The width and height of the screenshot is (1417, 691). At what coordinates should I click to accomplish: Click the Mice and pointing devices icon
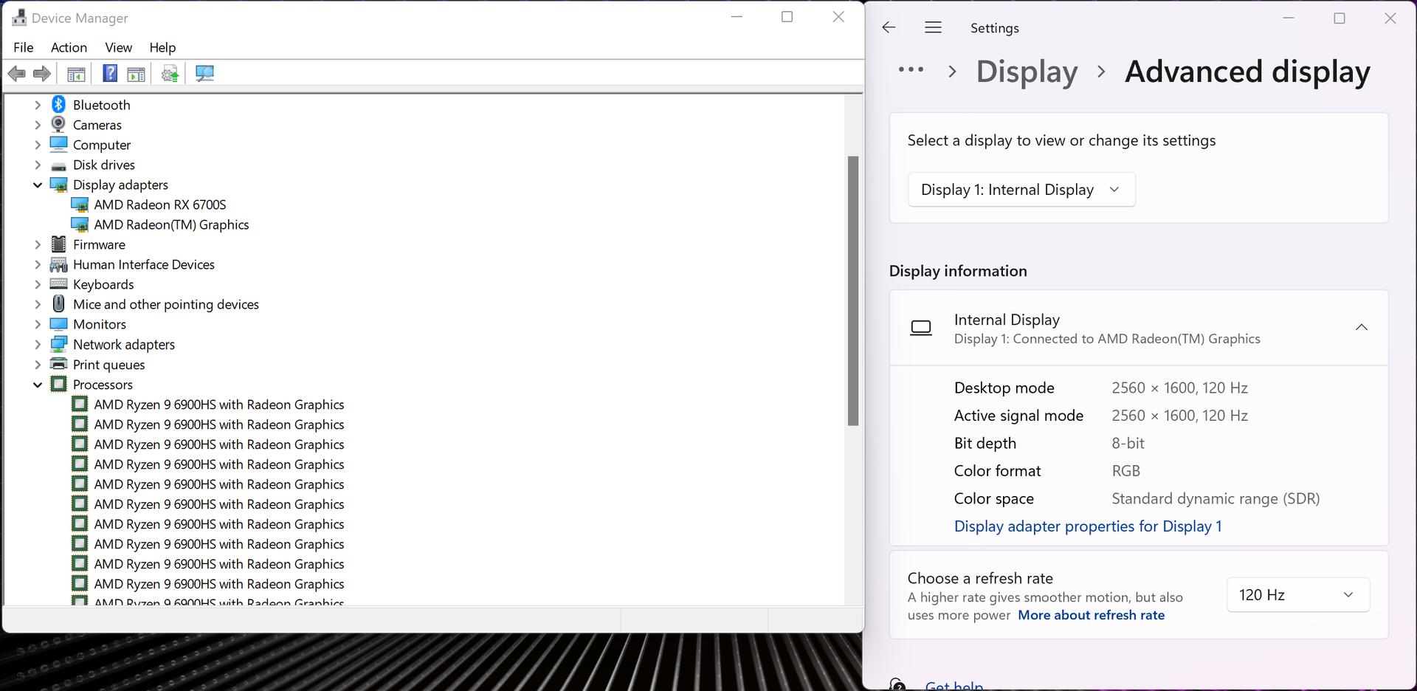(x=59, y=304)
